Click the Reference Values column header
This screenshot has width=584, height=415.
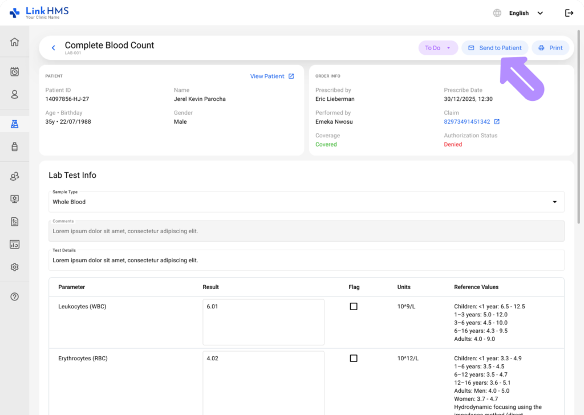pyautogui.click(x=476, y=287)
